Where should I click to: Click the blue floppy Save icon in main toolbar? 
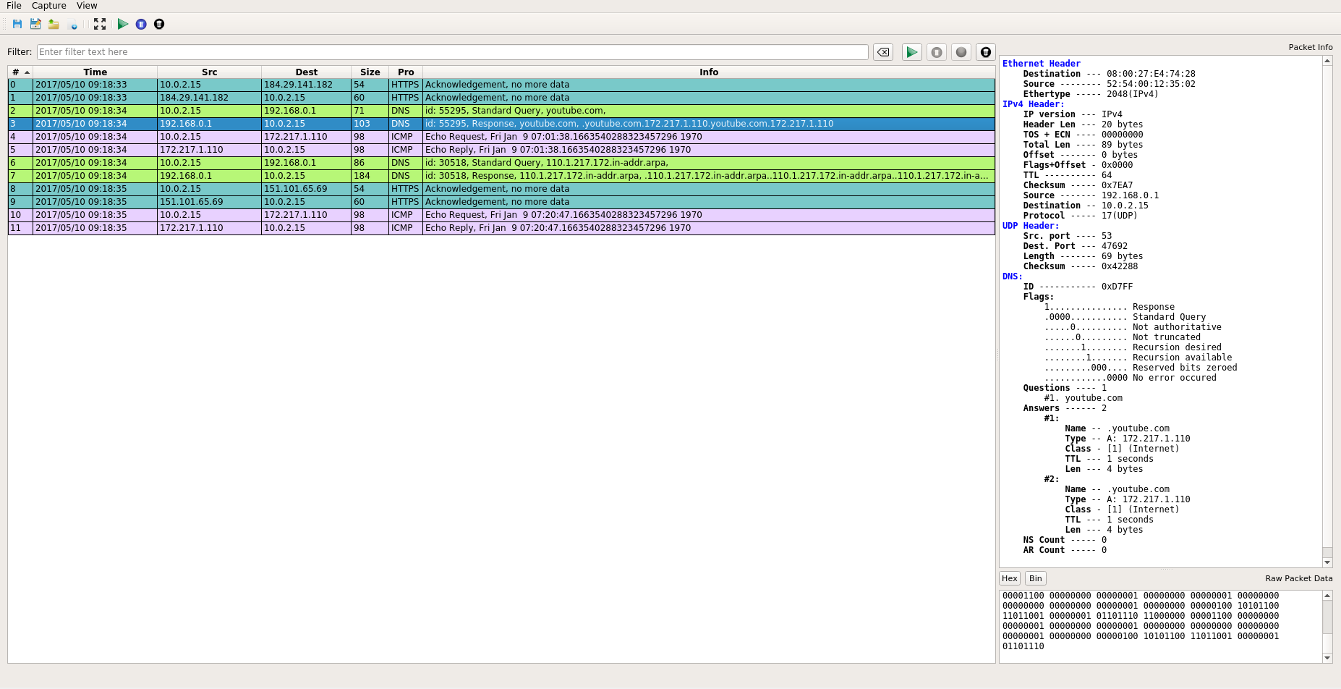(x=17, y=24)
